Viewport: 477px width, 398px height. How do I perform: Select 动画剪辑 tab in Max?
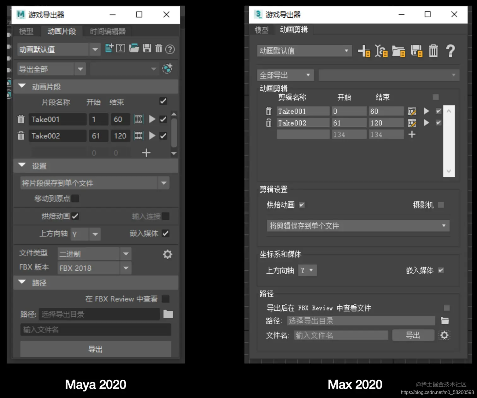click(294, 29)
